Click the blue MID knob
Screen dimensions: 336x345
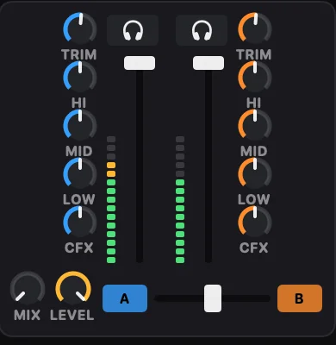click(x=80, y=126)
